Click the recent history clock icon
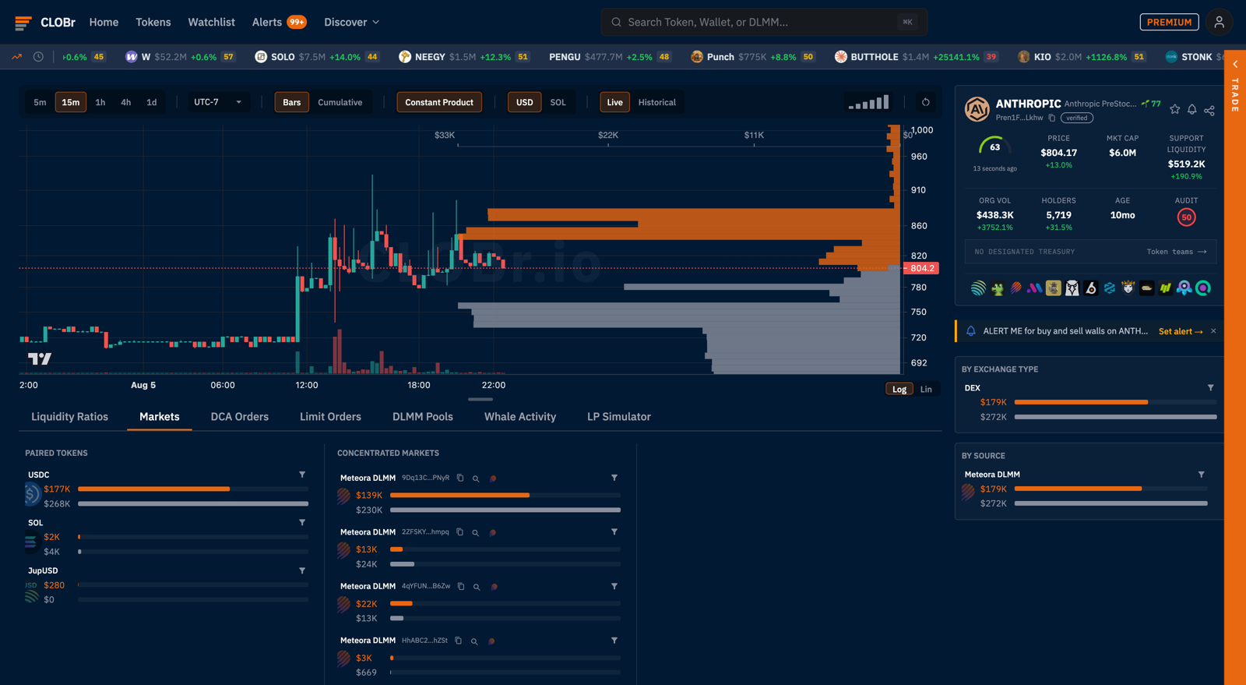This screenshot has height=685, width=1246. pos(38,57)
